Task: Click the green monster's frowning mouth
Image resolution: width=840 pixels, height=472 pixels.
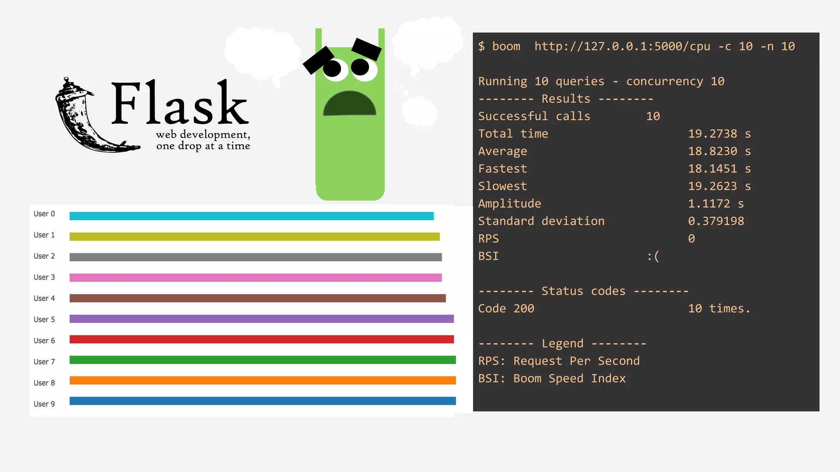Action: tap(349, 104)
